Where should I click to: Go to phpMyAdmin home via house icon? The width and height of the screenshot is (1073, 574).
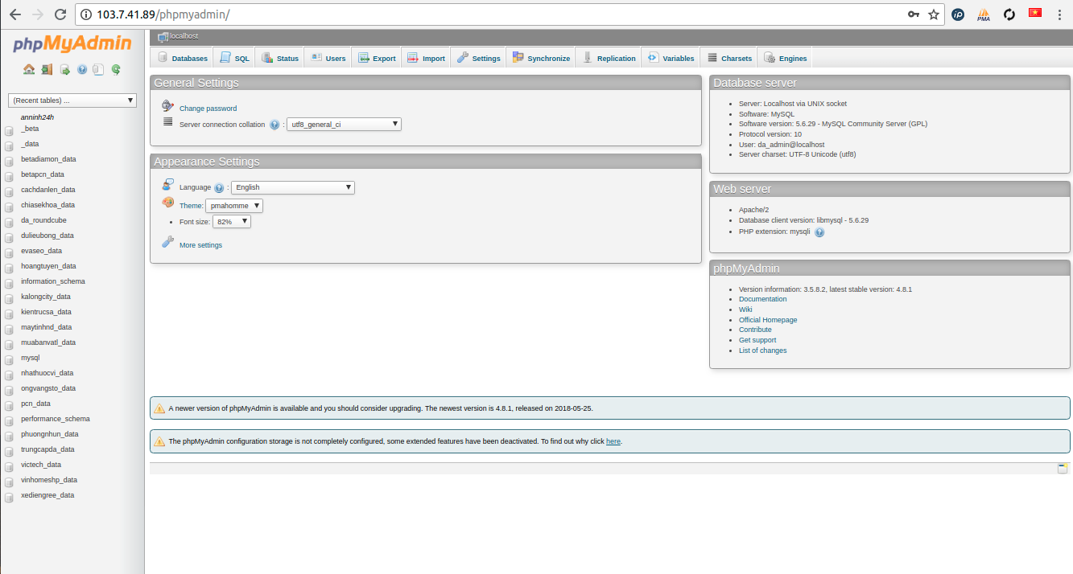[x=29, y=70]
